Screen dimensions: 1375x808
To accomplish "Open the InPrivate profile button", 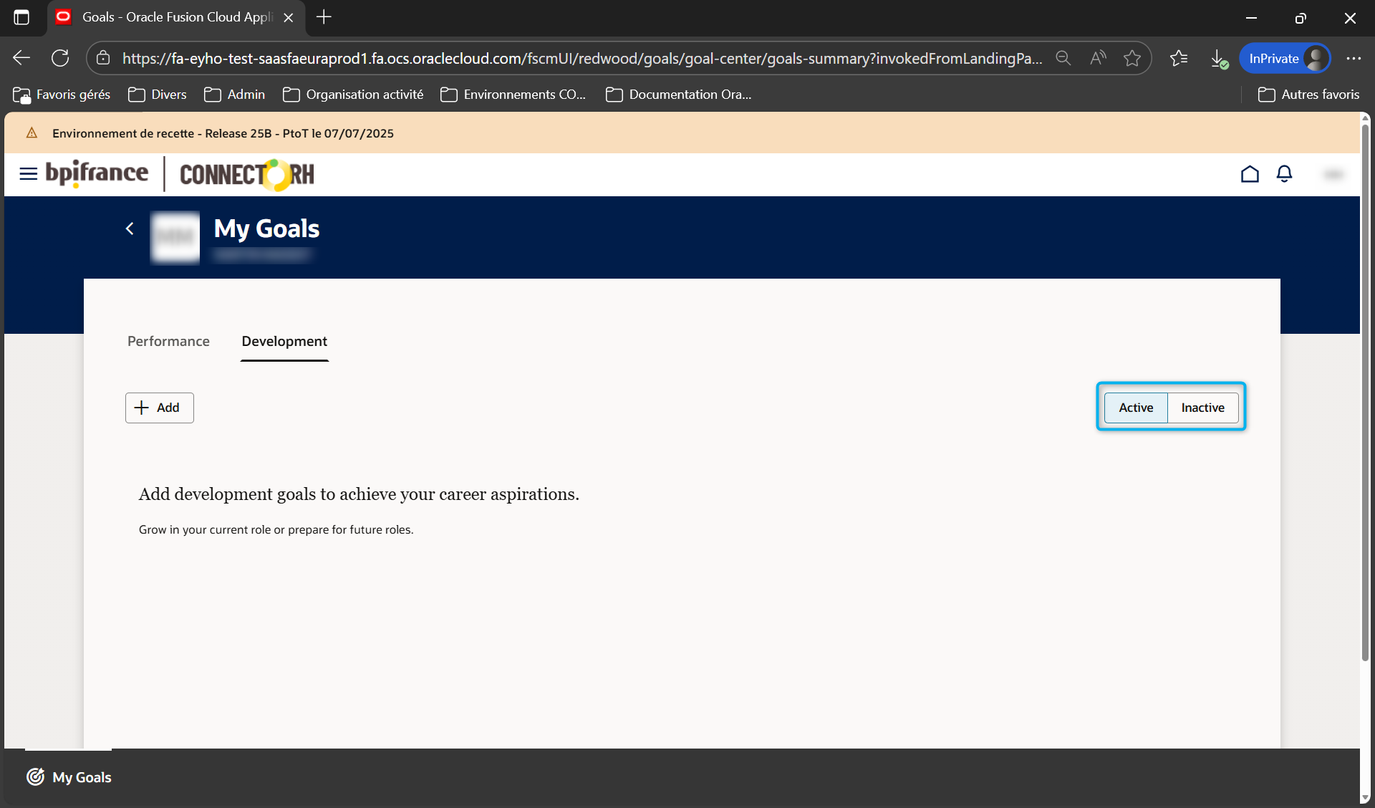I will pyautogui.click(x=1285, y=58).
